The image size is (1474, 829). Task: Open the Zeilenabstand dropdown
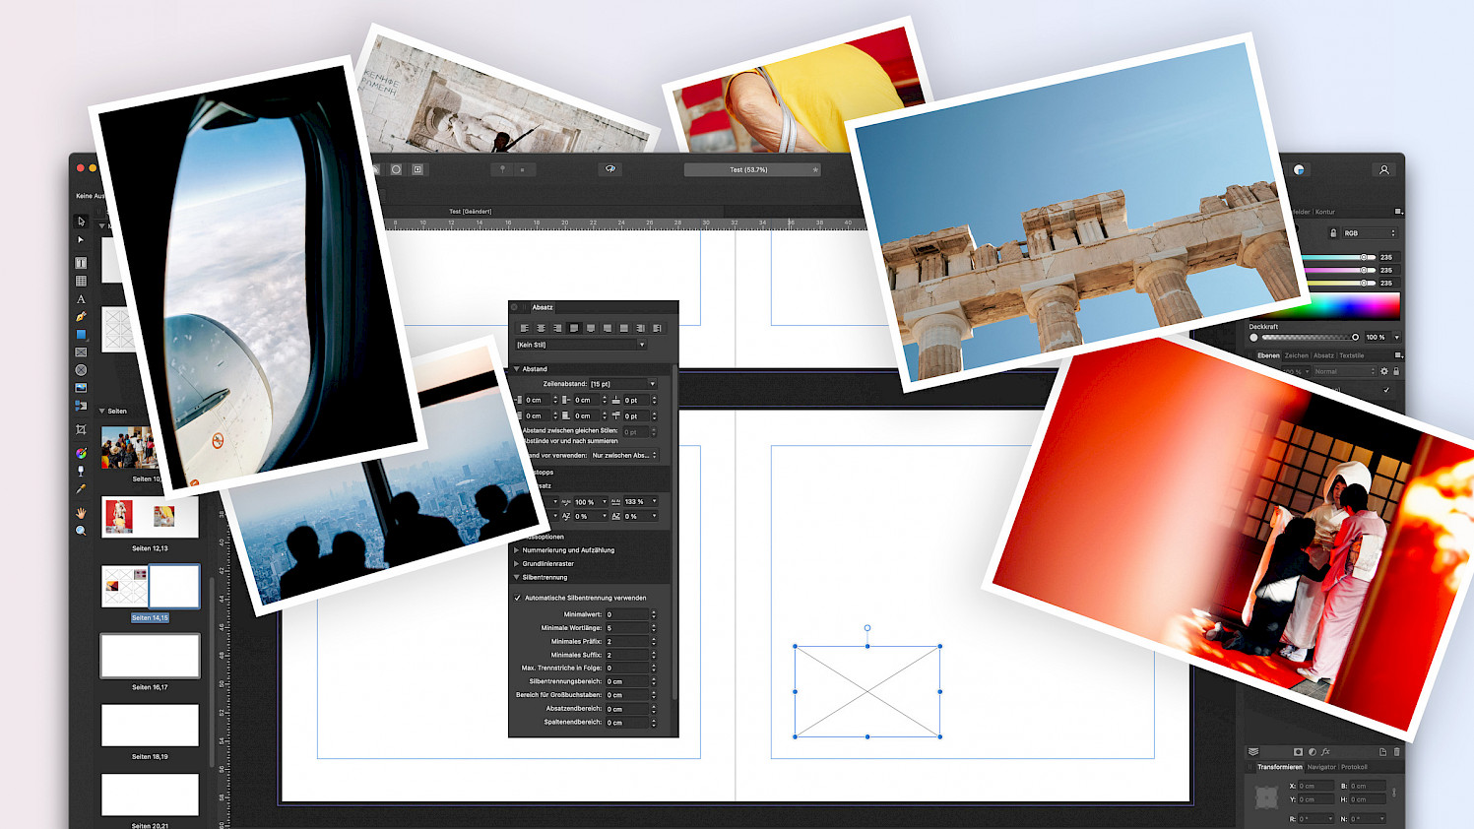622,384
